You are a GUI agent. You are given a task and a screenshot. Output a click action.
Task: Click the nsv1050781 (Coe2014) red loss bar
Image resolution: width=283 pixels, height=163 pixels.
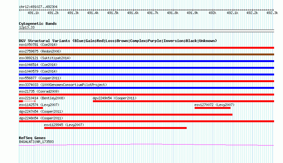[146, 48]
